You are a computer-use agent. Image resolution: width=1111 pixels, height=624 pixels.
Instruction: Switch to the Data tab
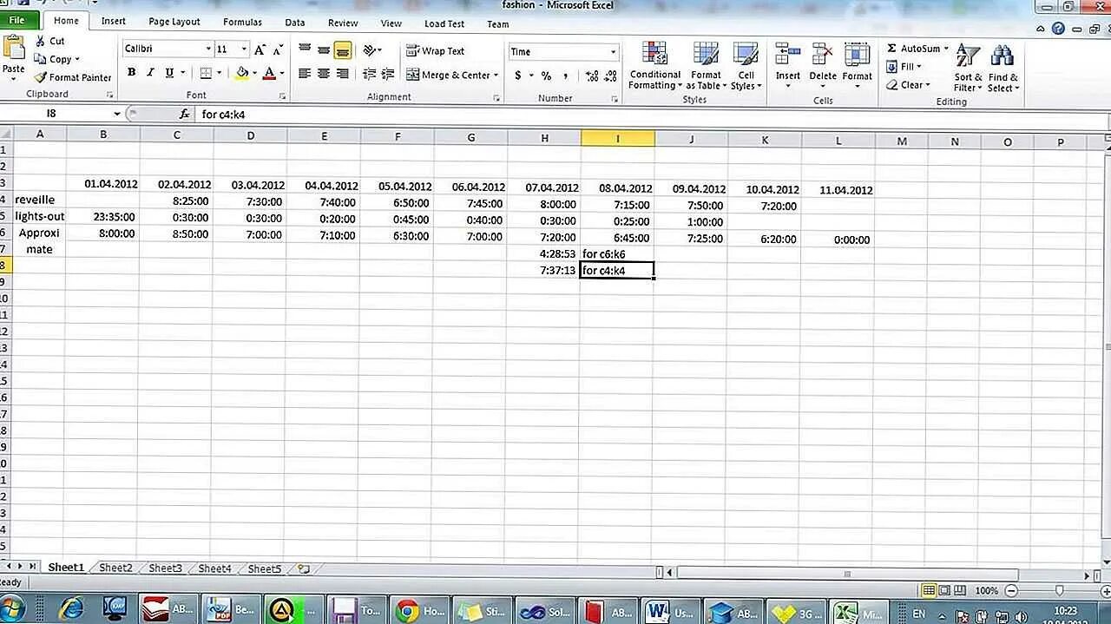coord(295,23)
